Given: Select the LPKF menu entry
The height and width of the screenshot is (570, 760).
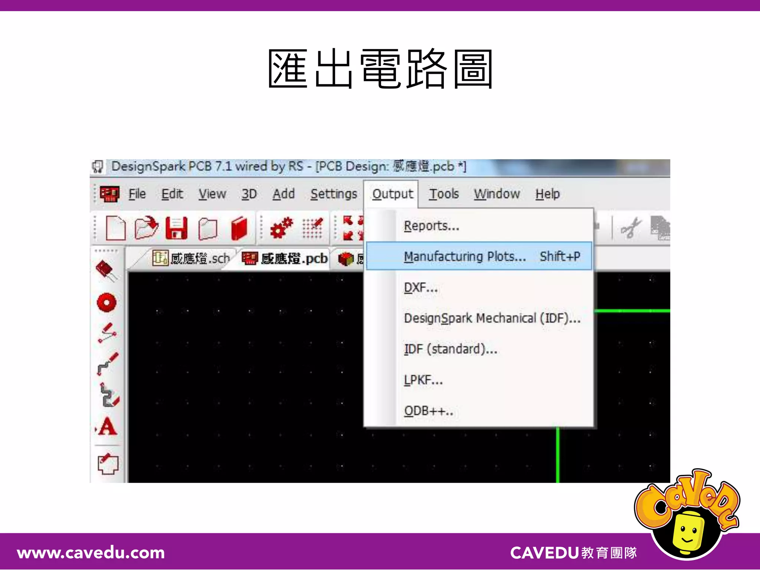Looking at the screenshot, I should [x=423, y=380].
